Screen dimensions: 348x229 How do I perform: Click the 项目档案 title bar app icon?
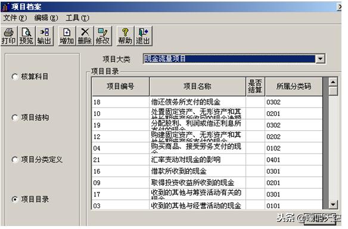click(x=5, y=7)
